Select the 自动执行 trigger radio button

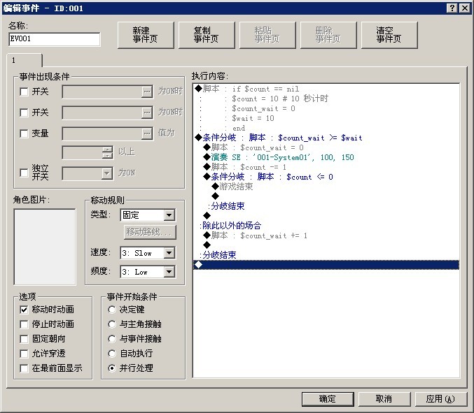point(112,354)
